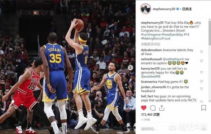Go to next photo with carousel arrow
The height and width of the screenshot is (134, 211).
[130, 68]
